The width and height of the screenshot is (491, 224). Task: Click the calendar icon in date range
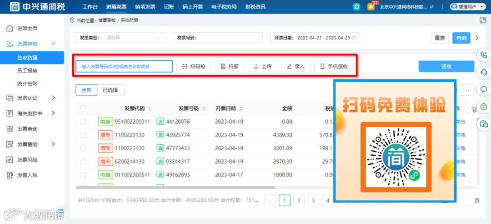(354, 38)
